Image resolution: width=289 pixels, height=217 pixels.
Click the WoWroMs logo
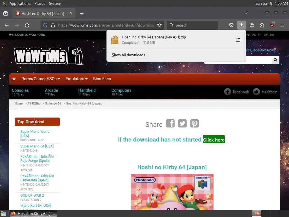tap(49, 56)
